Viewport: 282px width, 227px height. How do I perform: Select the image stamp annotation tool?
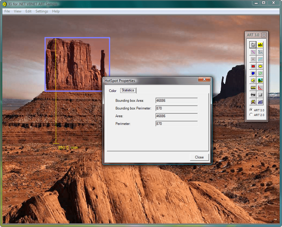coord(260,80)
